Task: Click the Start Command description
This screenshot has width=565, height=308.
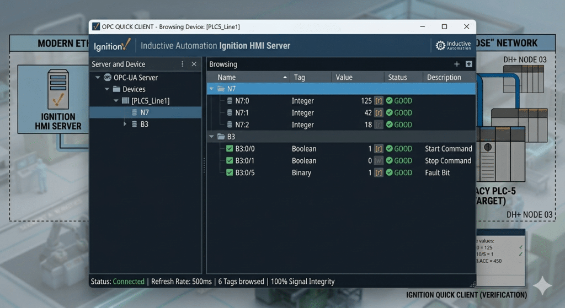Action: 448,149
